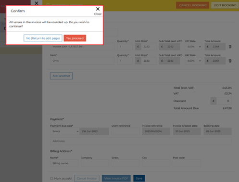The width and height of the screenshot is (239, 182).
Task: Click Quantity field in the Omo row
Action: 125,61
